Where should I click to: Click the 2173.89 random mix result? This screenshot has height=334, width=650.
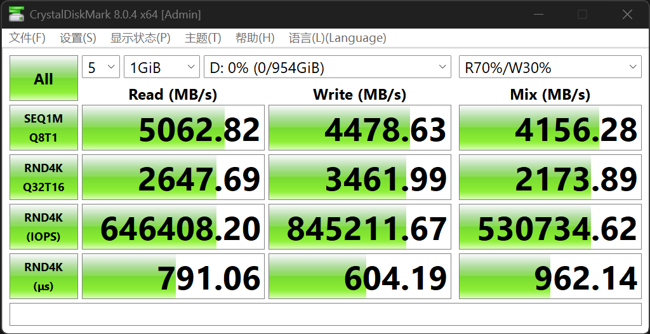coord(550,177)
